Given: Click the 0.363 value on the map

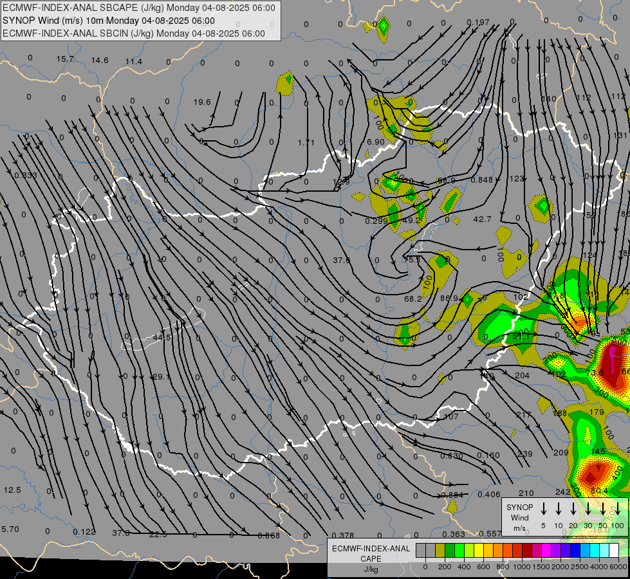Looking at the screenshot, I should (454, 534).
